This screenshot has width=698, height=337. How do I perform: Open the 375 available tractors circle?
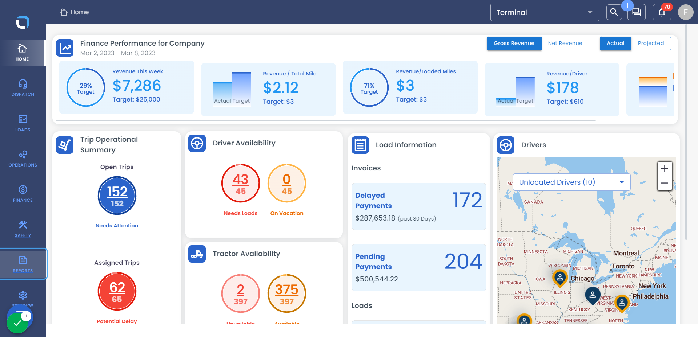[287, 293]
